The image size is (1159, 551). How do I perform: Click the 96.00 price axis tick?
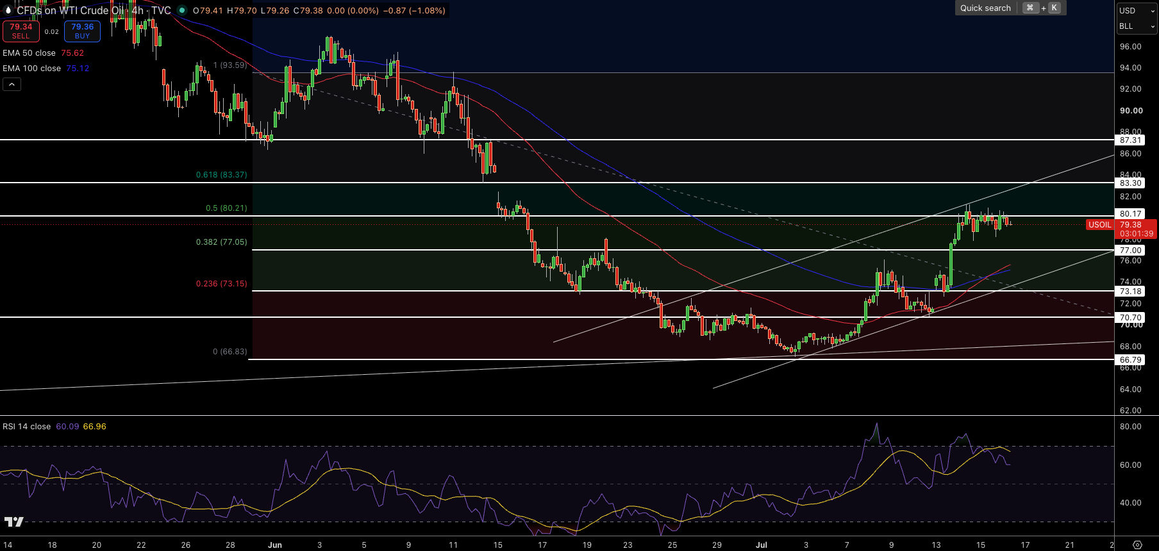(1130, 47)
